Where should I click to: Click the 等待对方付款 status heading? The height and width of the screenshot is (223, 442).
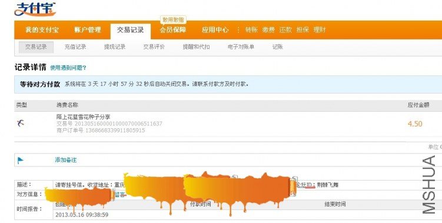click(40, 84)
